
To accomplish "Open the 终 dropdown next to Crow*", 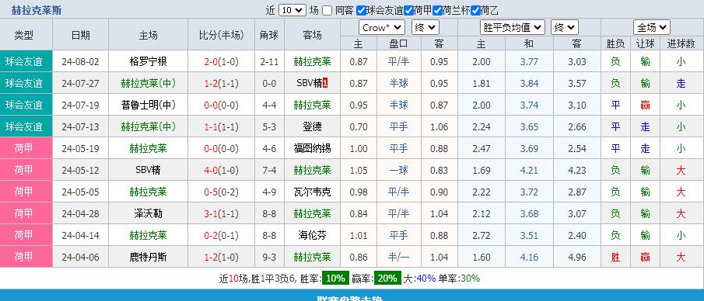I will (x=426, y=28).
